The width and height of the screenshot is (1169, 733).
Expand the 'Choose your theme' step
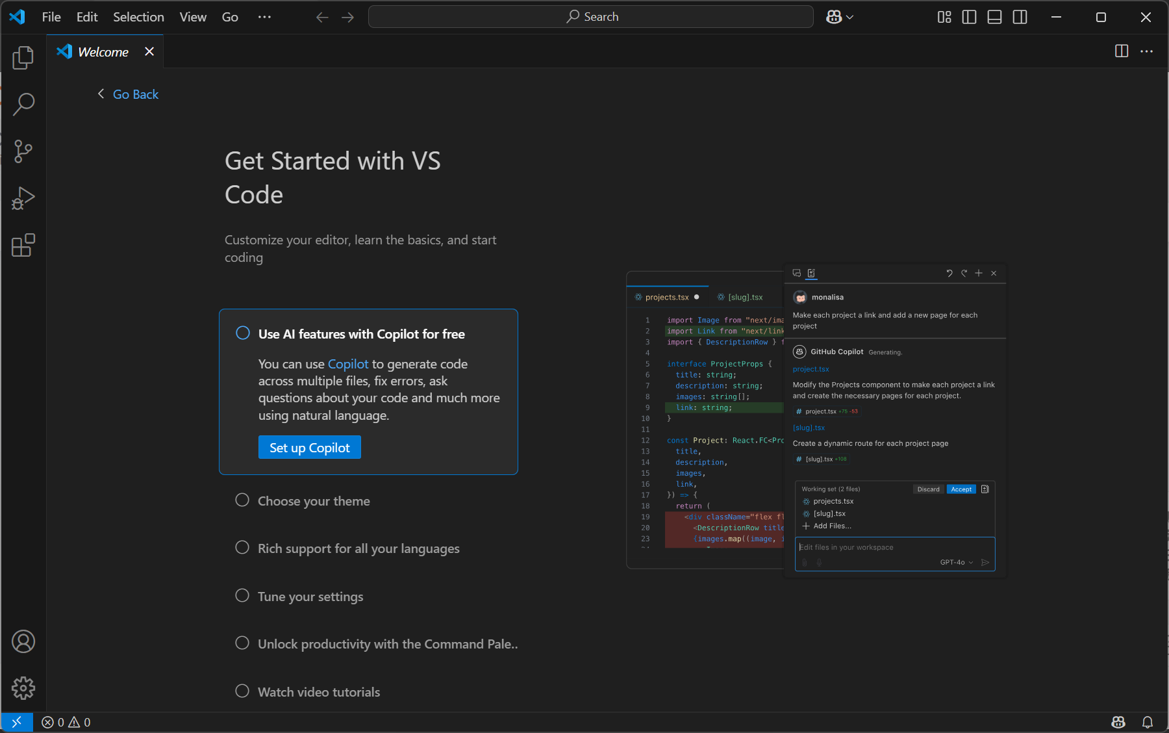(314, 501)
